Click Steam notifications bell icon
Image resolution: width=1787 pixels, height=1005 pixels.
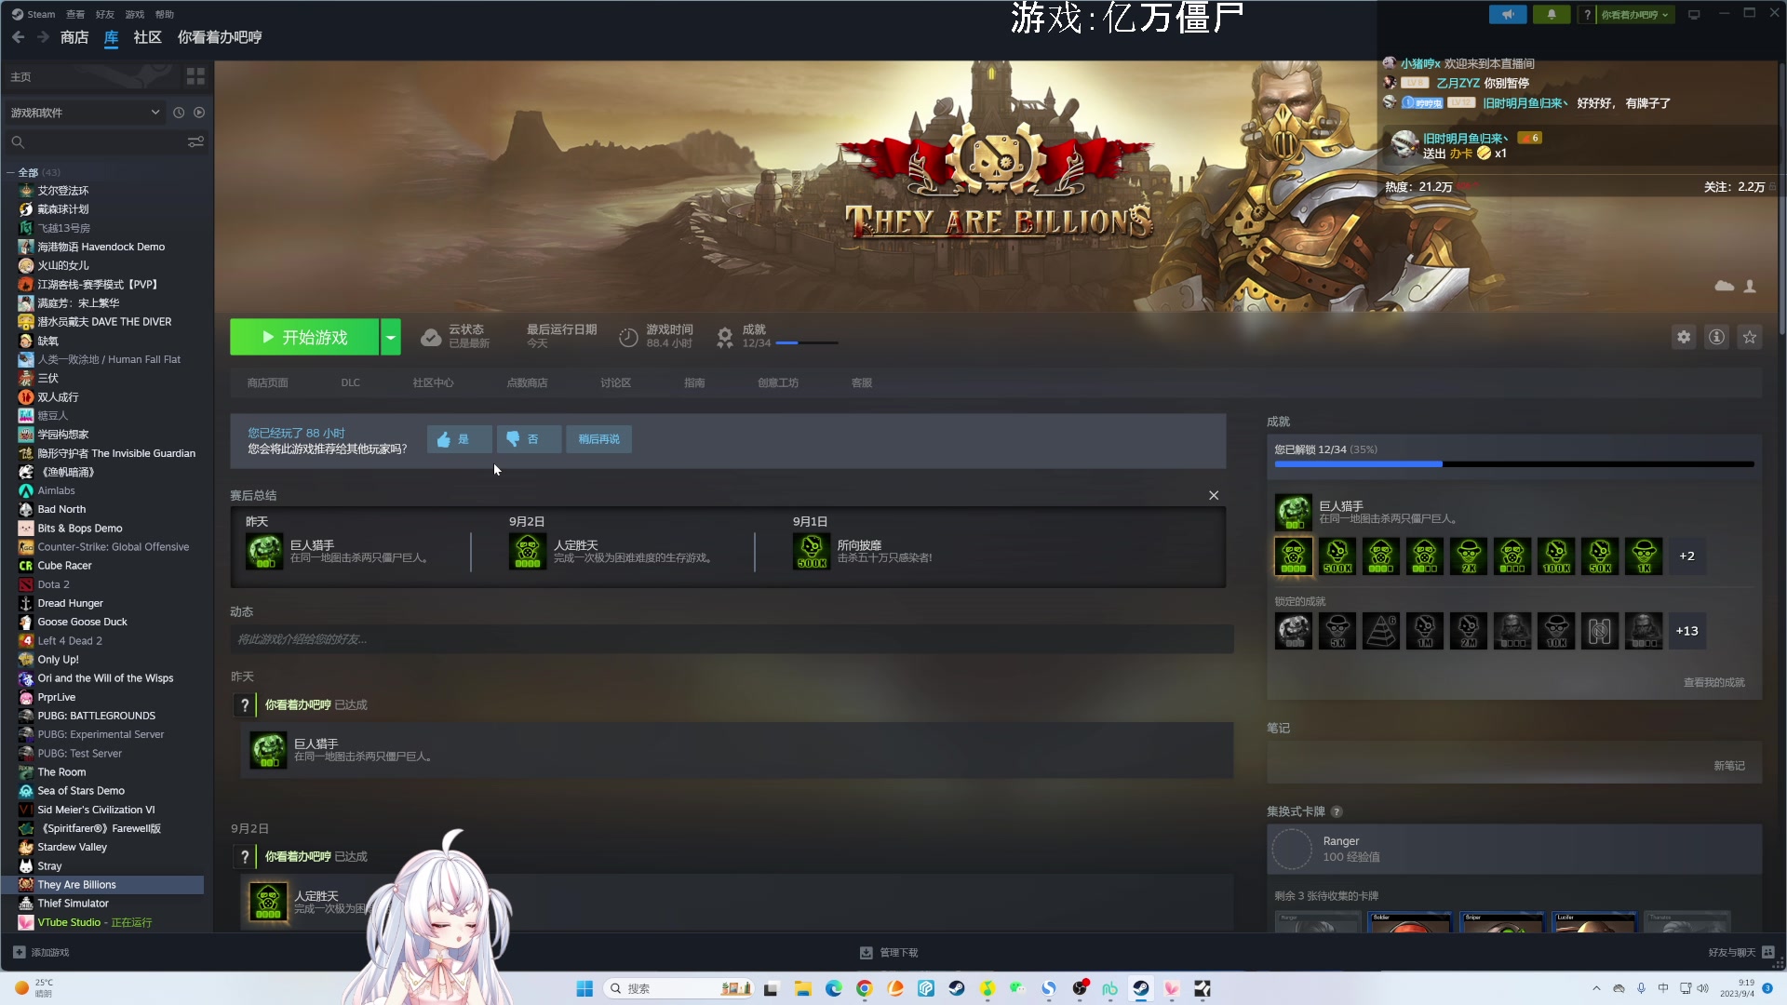point(1551,14)
